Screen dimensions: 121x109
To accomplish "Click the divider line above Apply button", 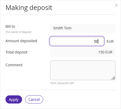I will (x=60, y=90).
